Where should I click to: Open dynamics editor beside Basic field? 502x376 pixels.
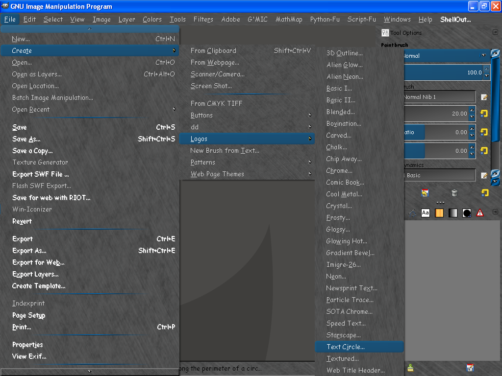click(x=484, y=175)
